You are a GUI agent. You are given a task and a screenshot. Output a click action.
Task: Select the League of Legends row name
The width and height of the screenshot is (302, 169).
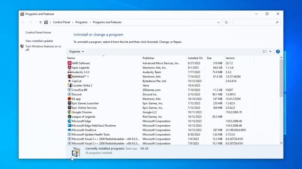click(x=84, y=116)
